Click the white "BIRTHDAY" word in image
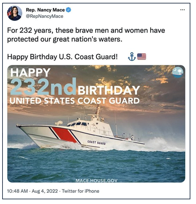 click(x=109, y=91)
